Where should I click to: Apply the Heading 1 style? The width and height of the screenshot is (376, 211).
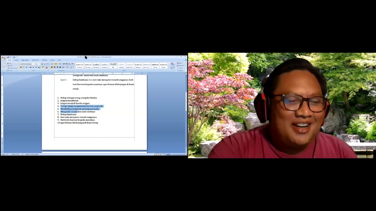coord(96,66)
